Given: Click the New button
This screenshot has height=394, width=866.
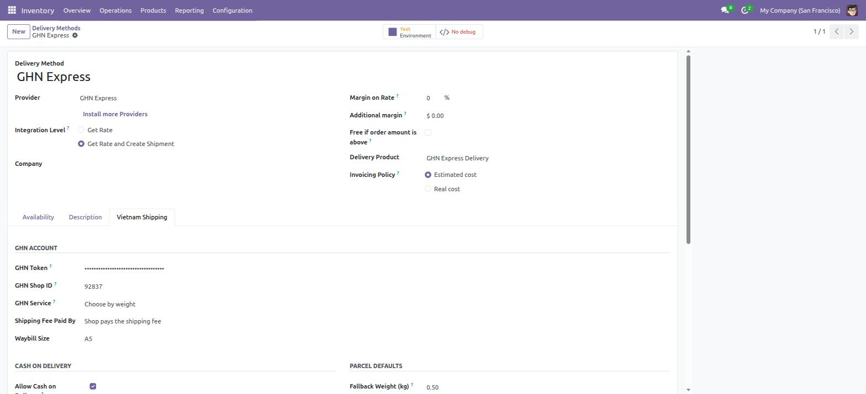Looking at the screenshot, I should [18, 31].
